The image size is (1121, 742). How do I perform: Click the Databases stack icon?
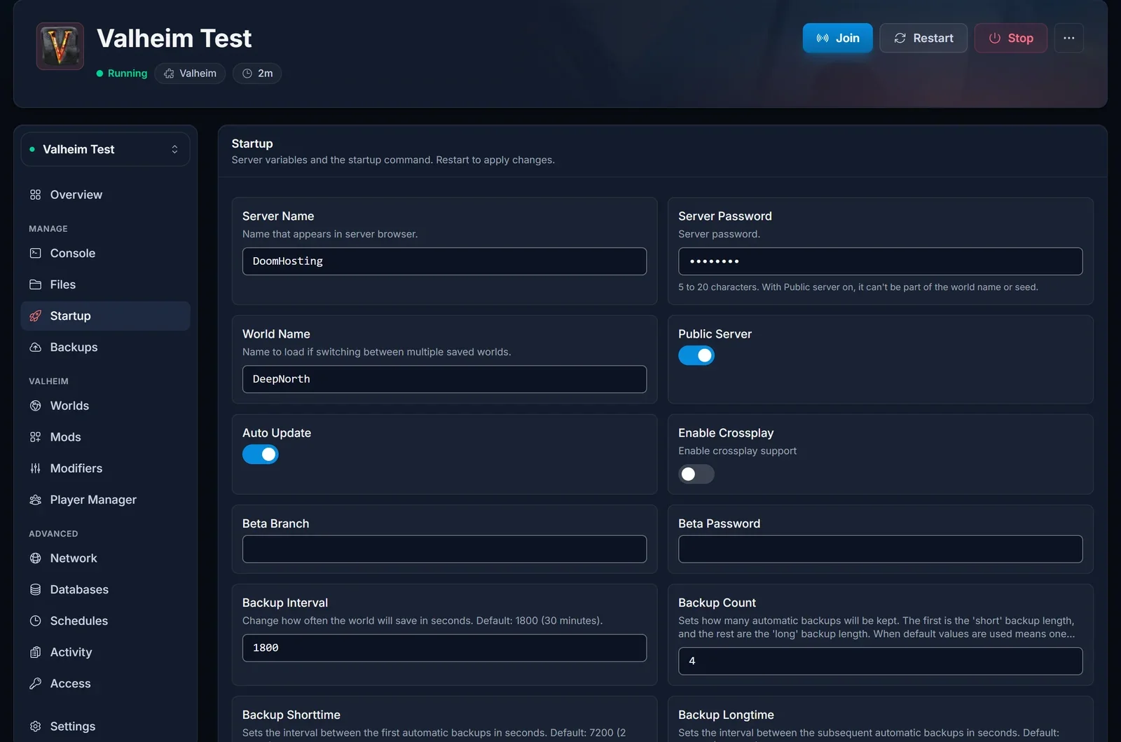[x=36, y=590]
